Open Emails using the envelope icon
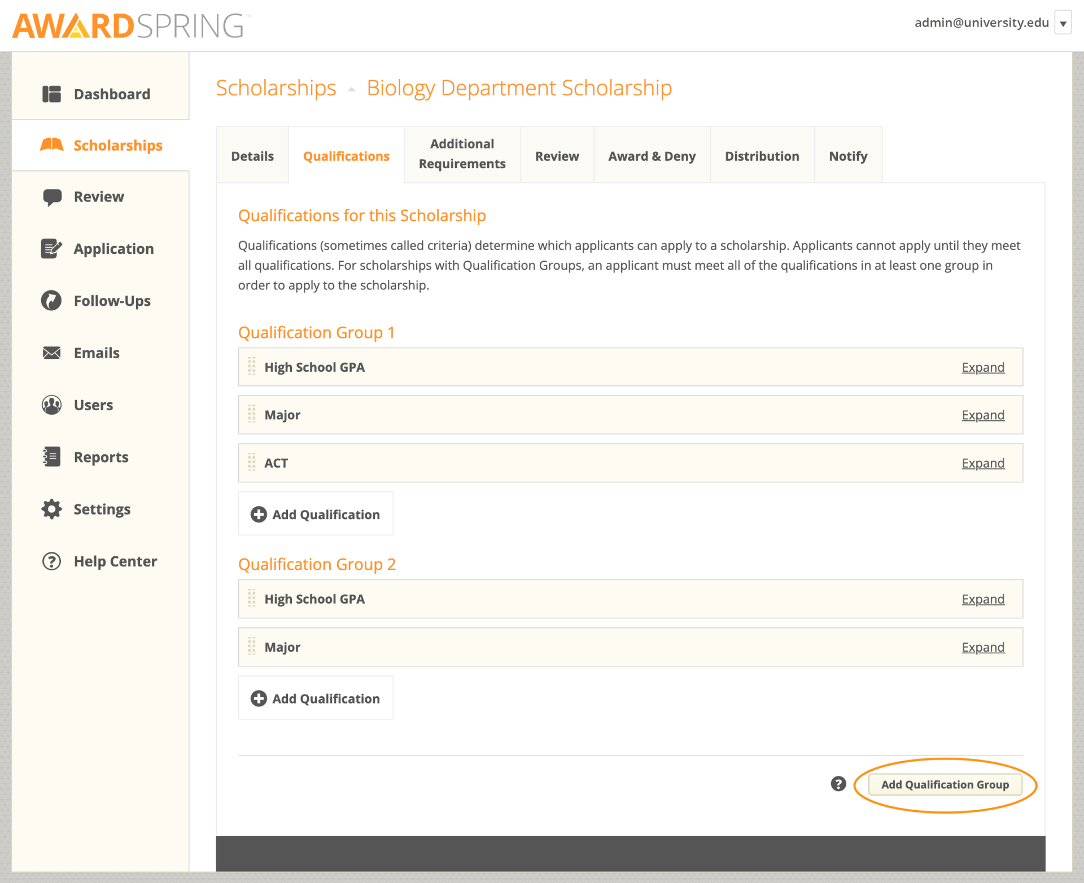 51,352
